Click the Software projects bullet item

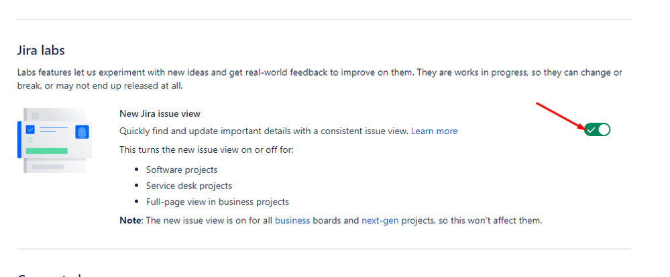point(182,170)
